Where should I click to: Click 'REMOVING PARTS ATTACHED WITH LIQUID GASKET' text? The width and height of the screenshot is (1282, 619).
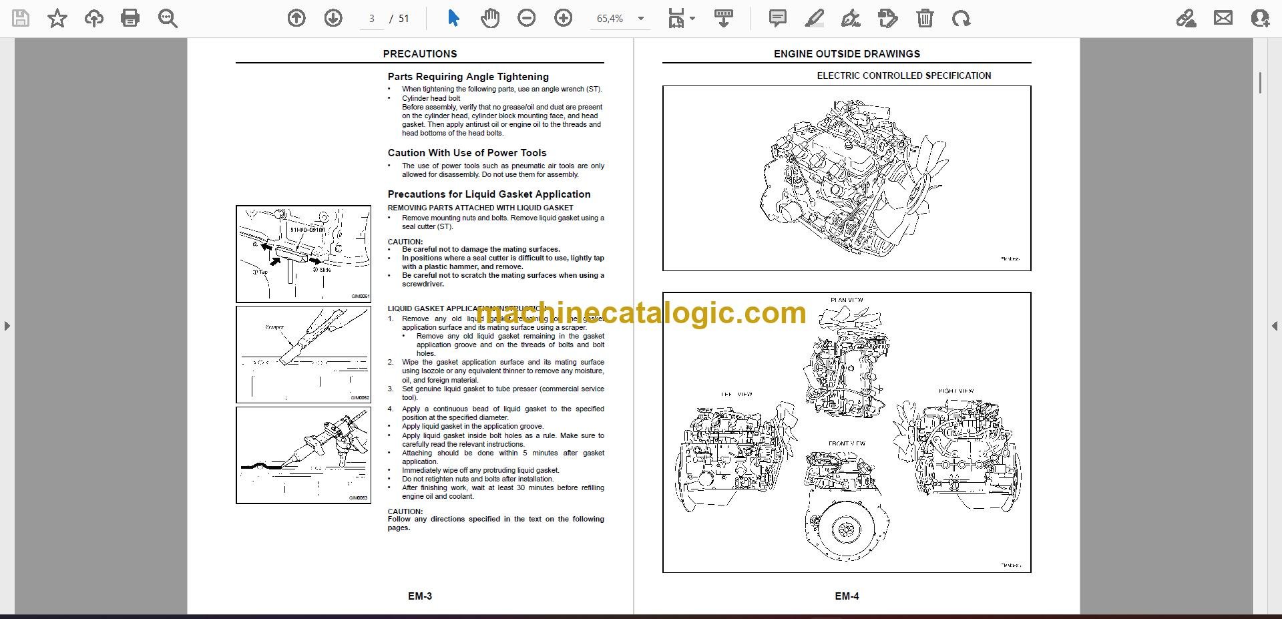480,208
